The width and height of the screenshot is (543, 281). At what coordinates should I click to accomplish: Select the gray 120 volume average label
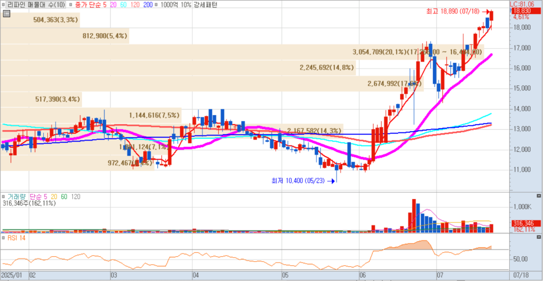click(x=76, y=197)
